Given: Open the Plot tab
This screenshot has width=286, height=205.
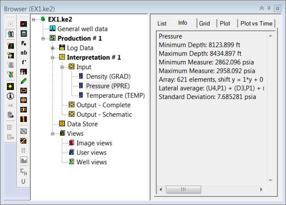Looking at the screenshot, I should [x=225, y=23].
